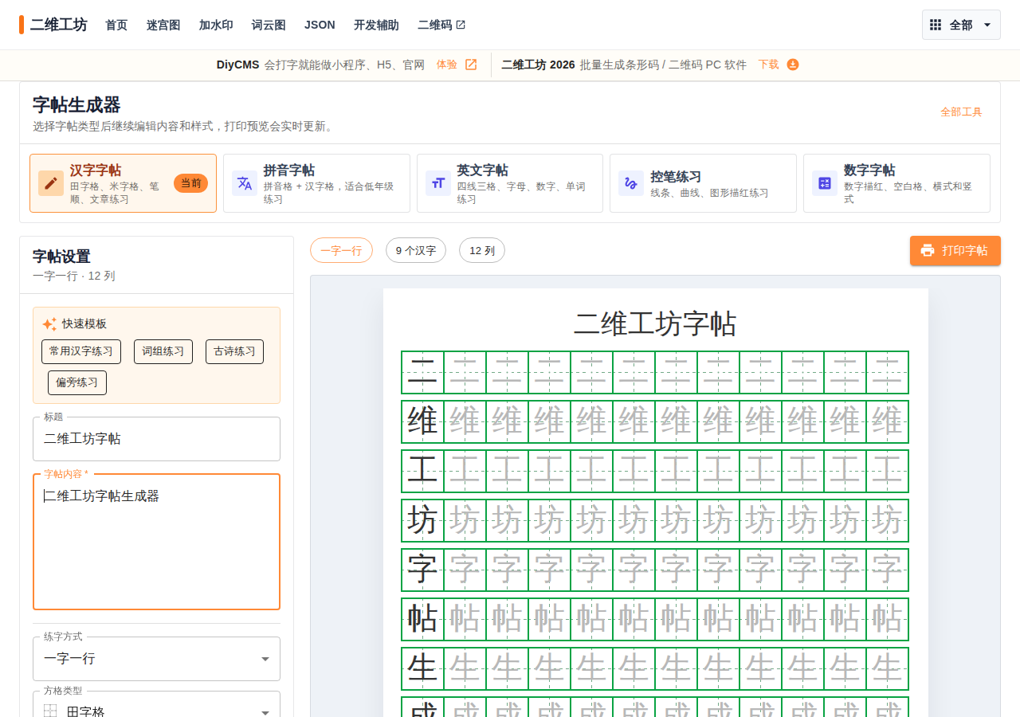
Task: Click the squiggle icon on 控笔练习 card
Action: coord(631,183)
